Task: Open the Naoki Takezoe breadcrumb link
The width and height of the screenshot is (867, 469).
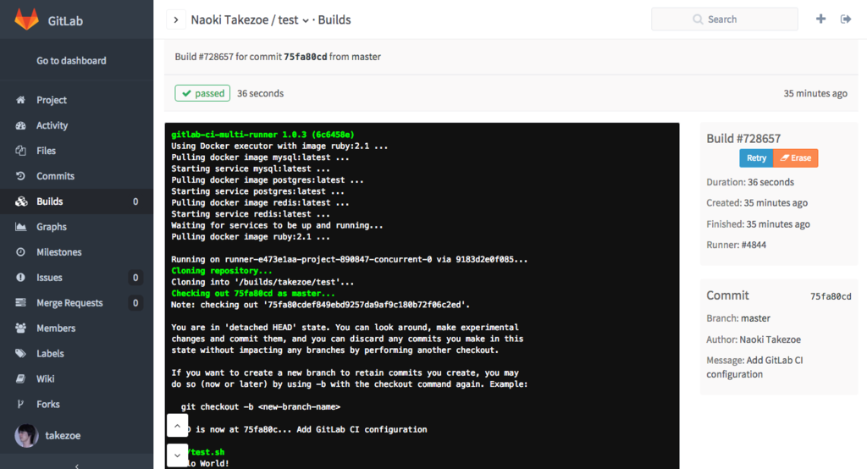Action: (229, 20)
